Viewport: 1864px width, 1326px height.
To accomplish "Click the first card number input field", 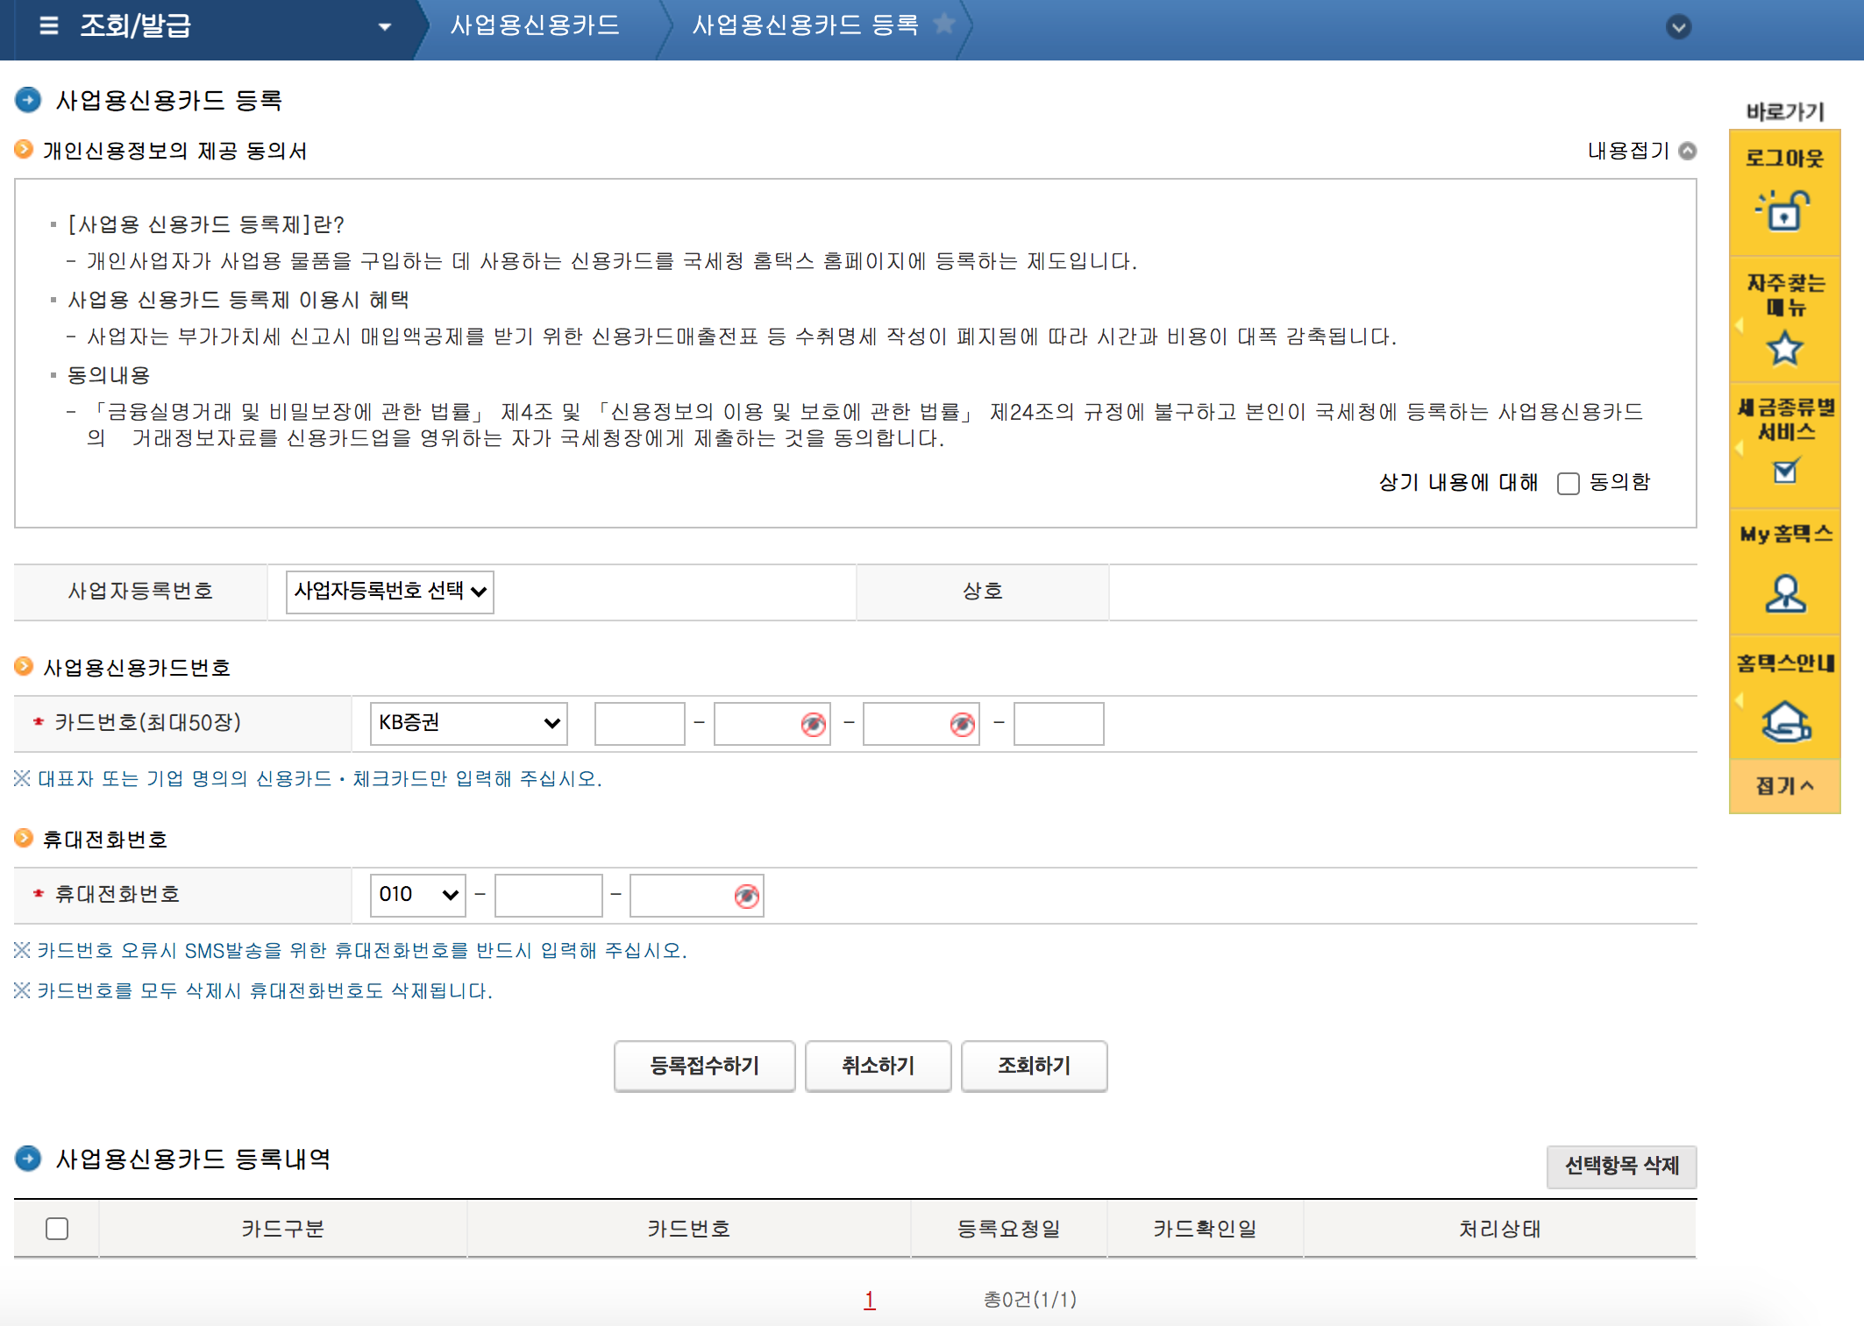I will point(639,724).
